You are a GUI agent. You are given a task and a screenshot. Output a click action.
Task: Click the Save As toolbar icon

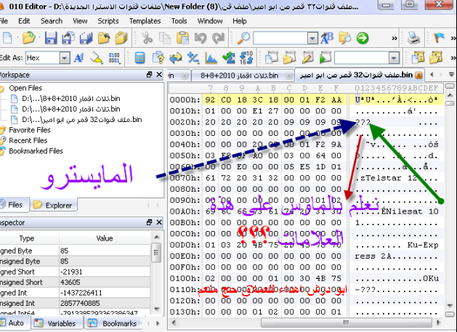pos(68,39)
